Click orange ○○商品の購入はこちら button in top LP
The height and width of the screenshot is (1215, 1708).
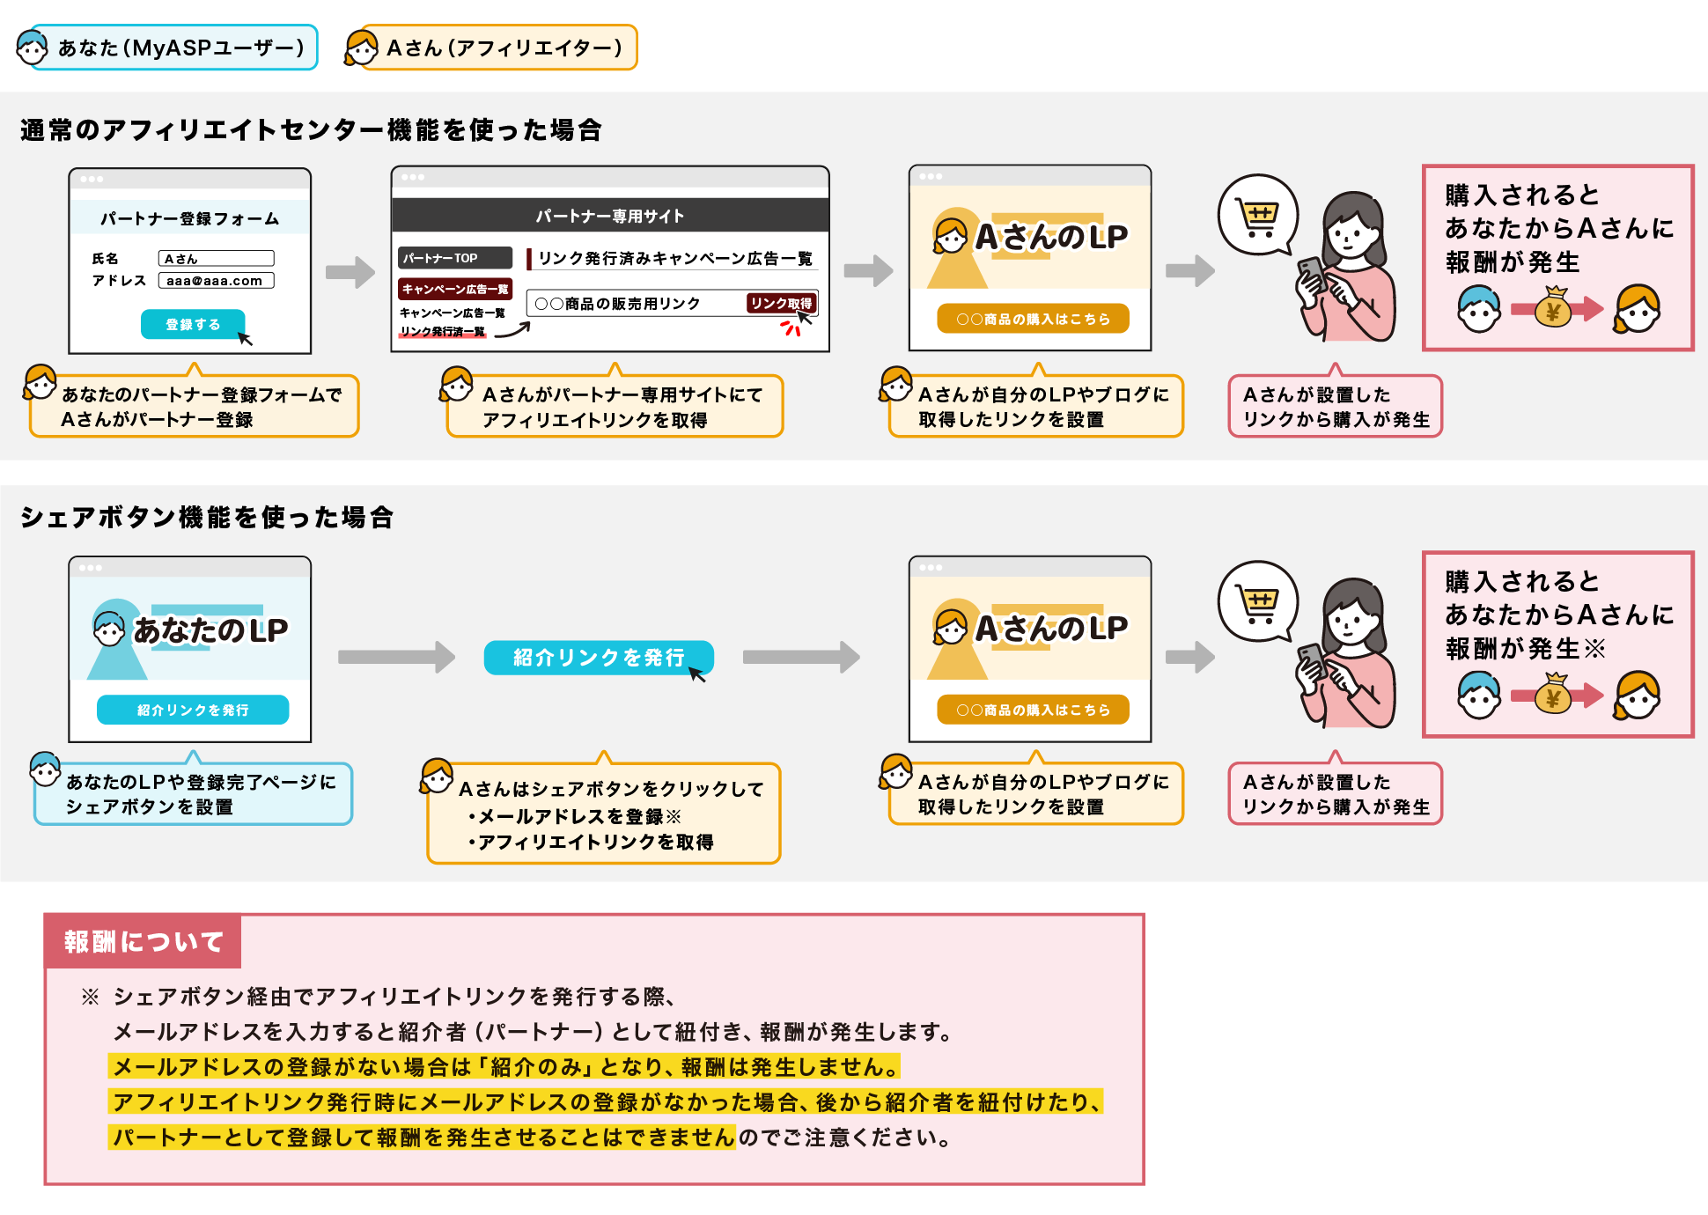[x=1033, y=319]
